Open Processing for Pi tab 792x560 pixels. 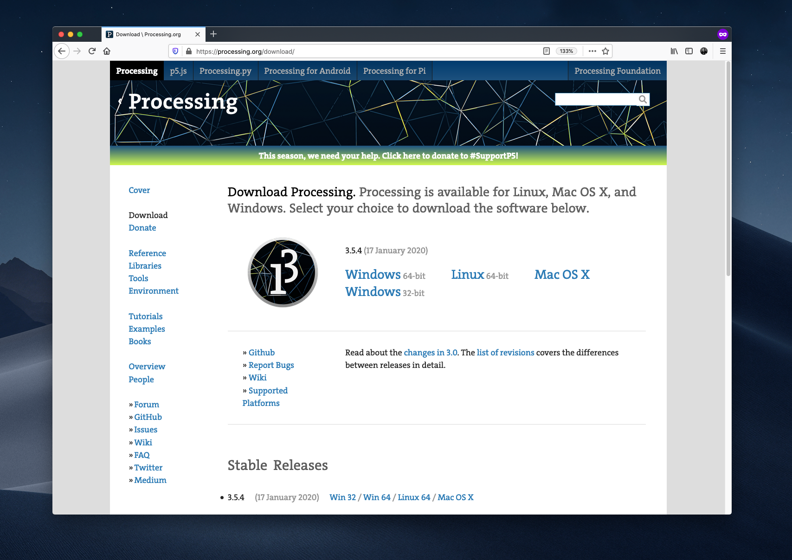(x=394, y=71)
